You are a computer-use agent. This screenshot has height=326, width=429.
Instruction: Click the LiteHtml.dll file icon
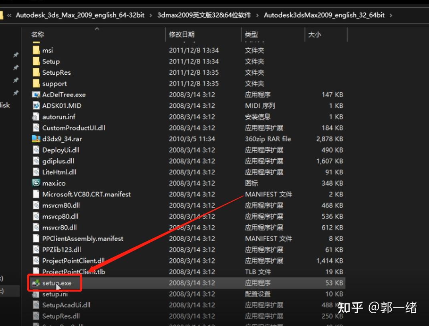pos(36,172)
